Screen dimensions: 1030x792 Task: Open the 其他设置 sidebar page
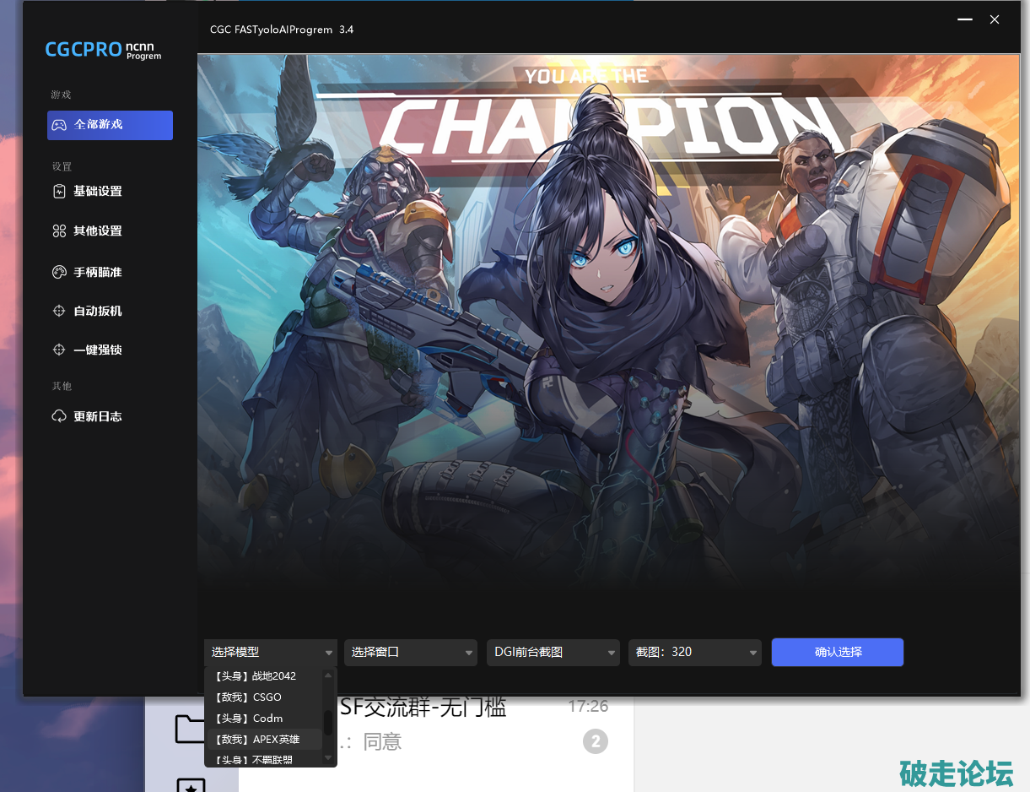(x=98, y=231)
